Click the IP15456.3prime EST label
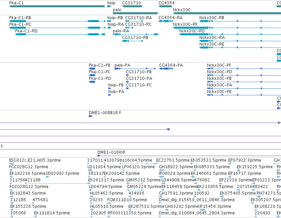The image size is (281, 218). 215,206
